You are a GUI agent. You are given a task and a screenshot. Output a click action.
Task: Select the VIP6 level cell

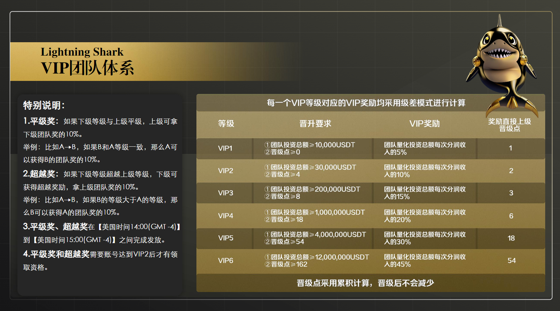tap(225, 261)
